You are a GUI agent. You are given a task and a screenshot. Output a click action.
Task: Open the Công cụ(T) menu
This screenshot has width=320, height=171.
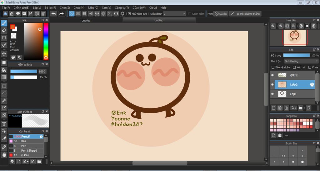pyautogui.click(x=122, y=8)
